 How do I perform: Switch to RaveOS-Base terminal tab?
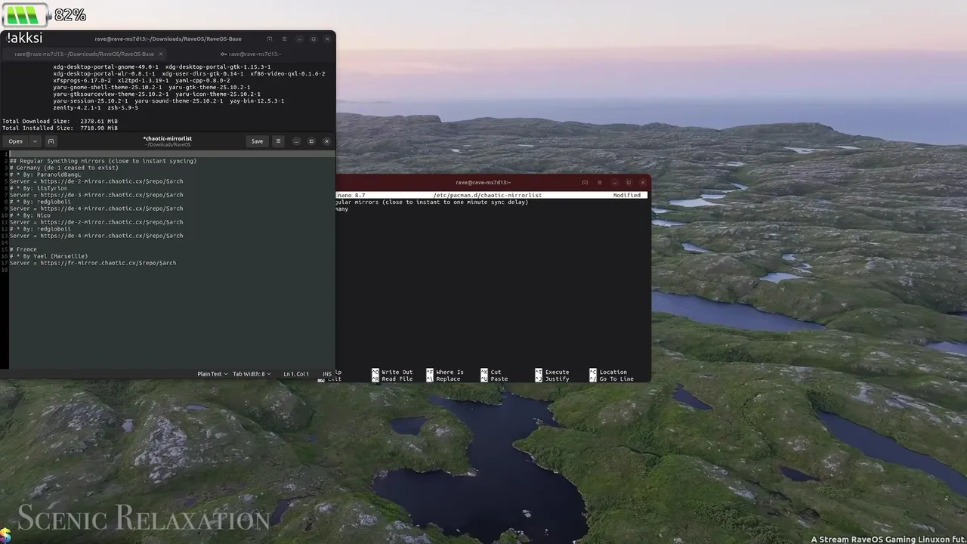pyautogui.click(x=85, y=54)
